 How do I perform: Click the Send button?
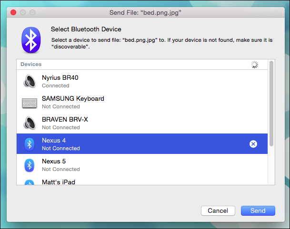point(258,210)
